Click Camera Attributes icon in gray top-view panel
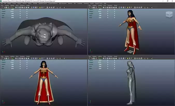Image resolution: width=175 pixels, height=106 pixels. point(4,7)
